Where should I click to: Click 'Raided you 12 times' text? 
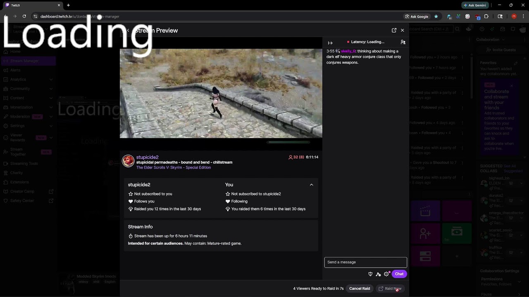click(x=167, y=209)
